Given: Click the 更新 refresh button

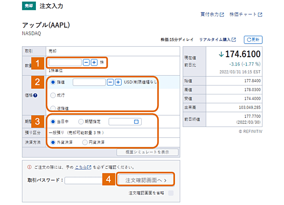Looking at the screenshot, I should [x=253, y=40].
